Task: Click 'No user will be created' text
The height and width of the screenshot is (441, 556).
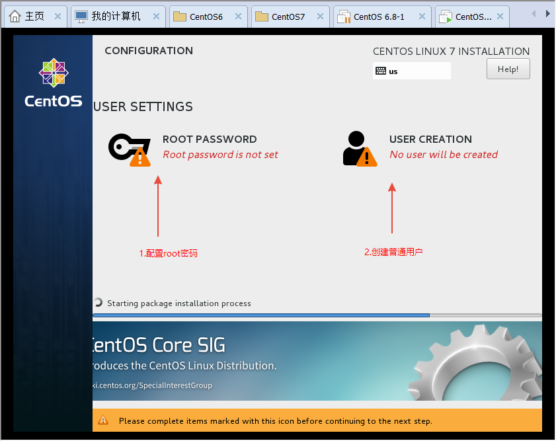Action: pos(444,155)
